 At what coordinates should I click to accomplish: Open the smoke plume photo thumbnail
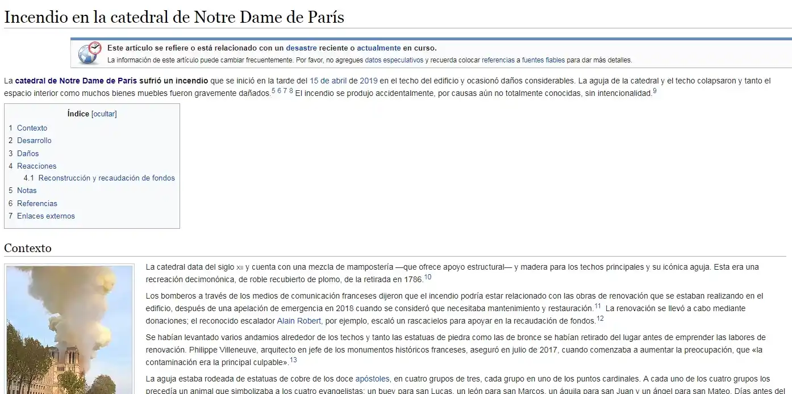[69, 329]
